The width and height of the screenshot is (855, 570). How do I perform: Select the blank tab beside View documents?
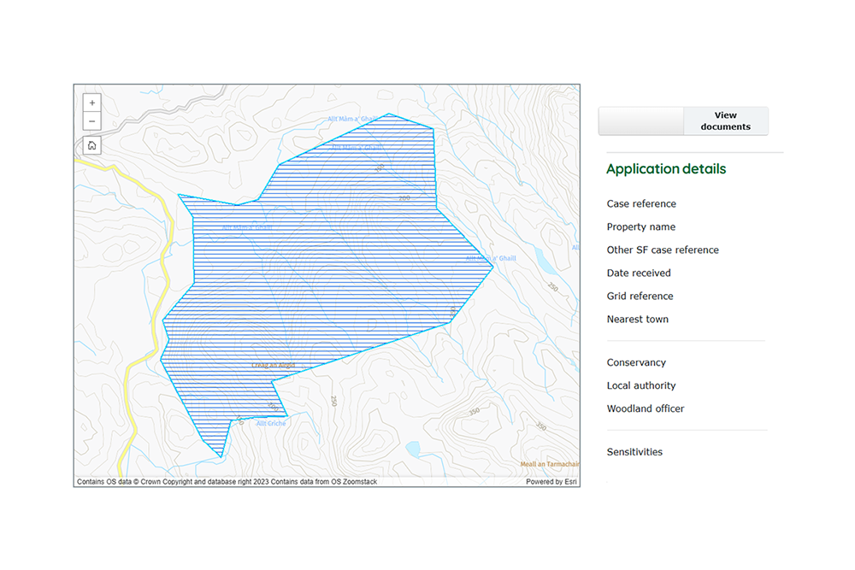click(x=640, y=120)
